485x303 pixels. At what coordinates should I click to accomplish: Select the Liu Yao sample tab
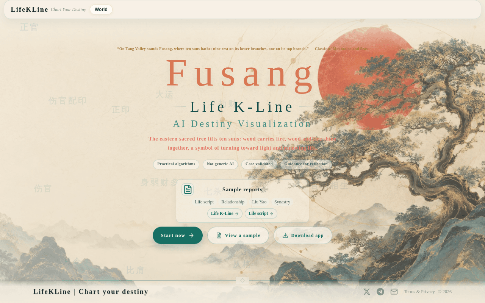point(259,202)
